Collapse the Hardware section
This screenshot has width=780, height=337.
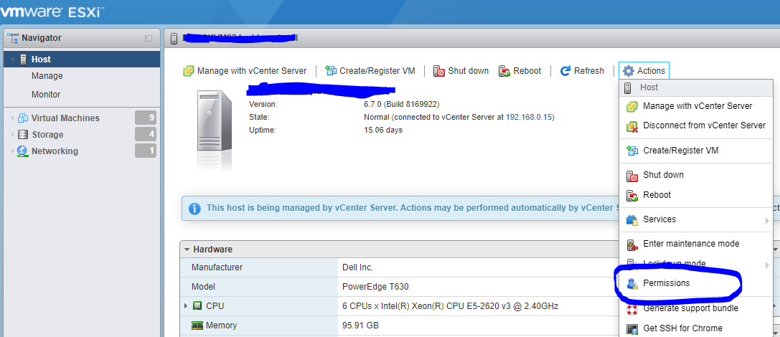pyautogui.click(x=187, y=250)
